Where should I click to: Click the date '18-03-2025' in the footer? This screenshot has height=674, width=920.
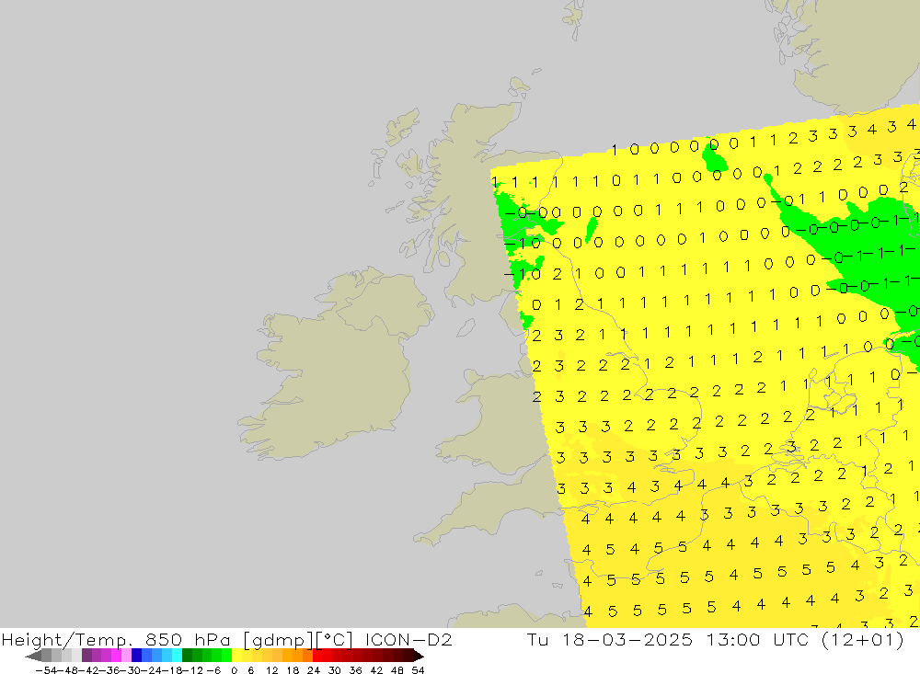coord(627,639)
